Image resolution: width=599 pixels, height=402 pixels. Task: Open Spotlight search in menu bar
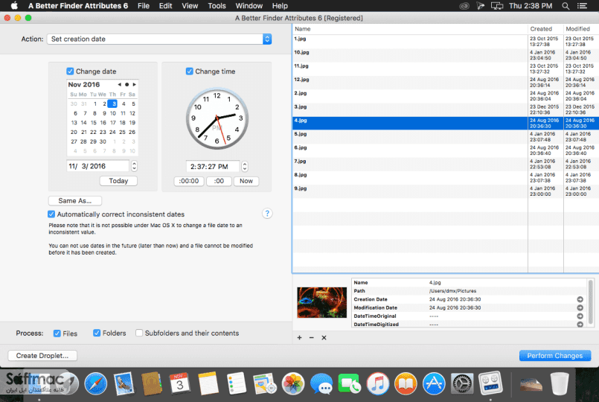click(566, 6)
